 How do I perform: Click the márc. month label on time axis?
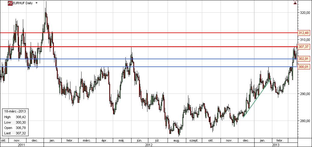87,140
